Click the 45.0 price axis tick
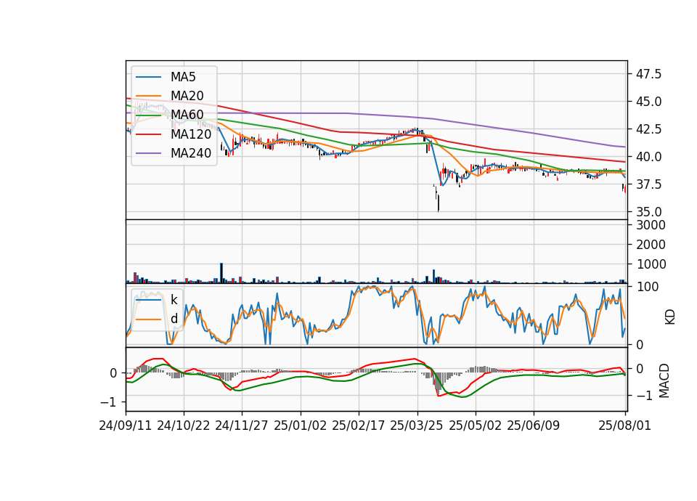Image resolution: width=697 pixels, height=501 pixels. point(649,102)
